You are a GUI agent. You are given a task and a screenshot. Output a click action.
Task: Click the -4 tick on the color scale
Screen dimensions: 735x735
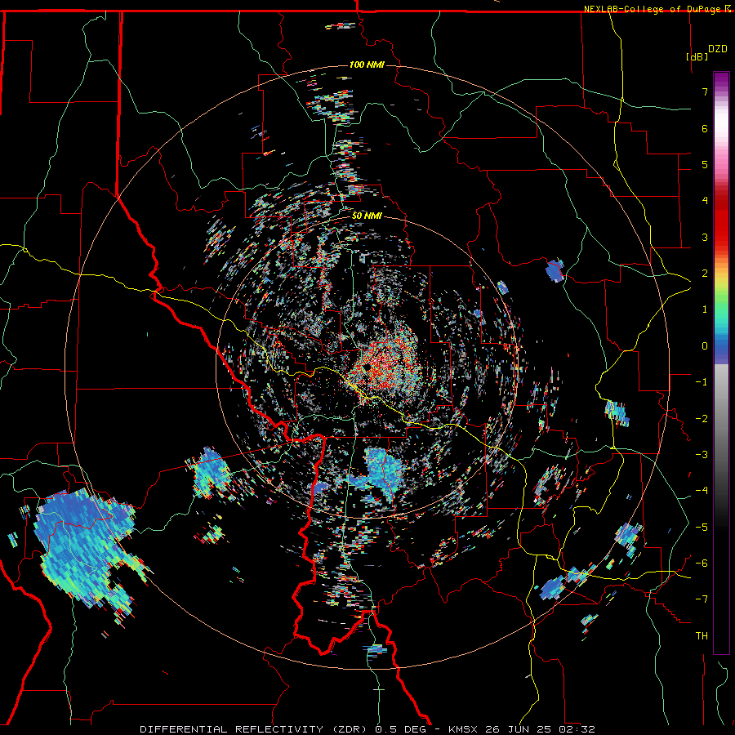pos(702,491)
